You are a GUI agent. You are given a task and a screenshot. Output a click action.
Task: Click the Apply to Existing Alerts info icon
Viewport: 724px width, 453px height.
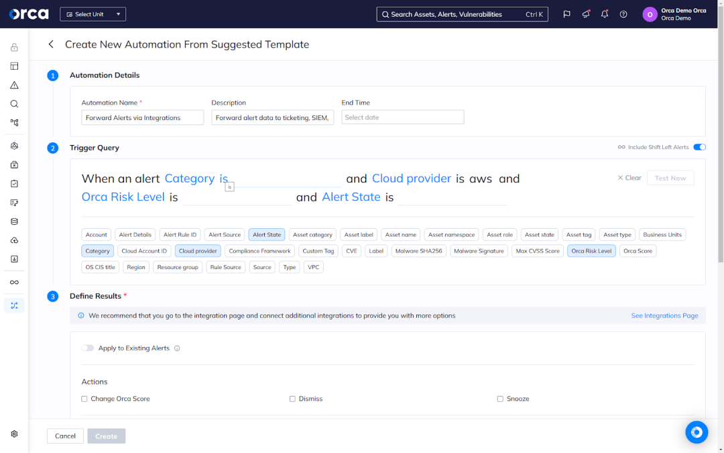point(177,348)
